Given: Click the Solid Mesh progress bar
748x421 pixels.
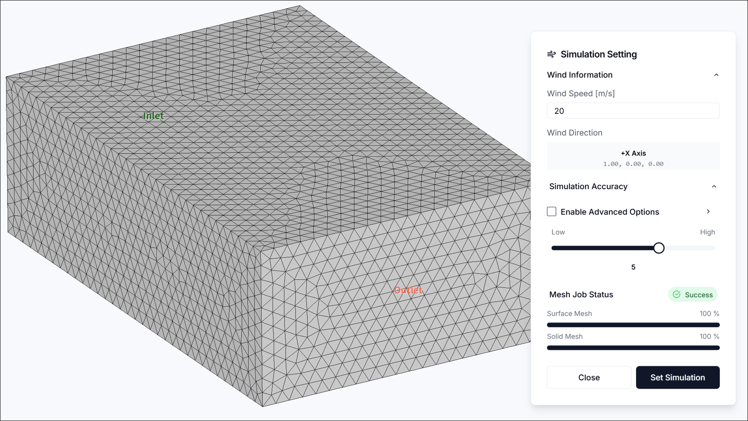Looking at the screenshot, I should pyautogui.click(x=633, y=347).
